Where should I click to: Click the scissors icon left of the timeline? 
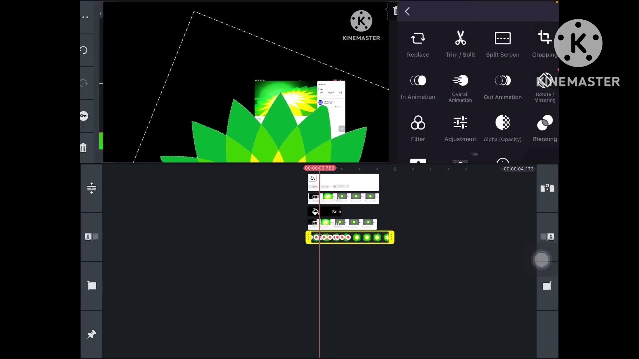[x=92, y=237]
